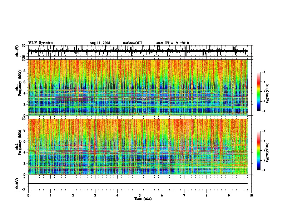This screenshot has width=283, height=219.
Task: Click the "VLF Spectra" plot title
Action: coord(40,43)
